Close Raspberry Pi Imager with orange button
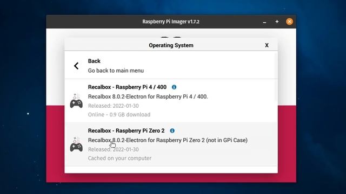This screenshot has height=194, width=346. [290, 22]
